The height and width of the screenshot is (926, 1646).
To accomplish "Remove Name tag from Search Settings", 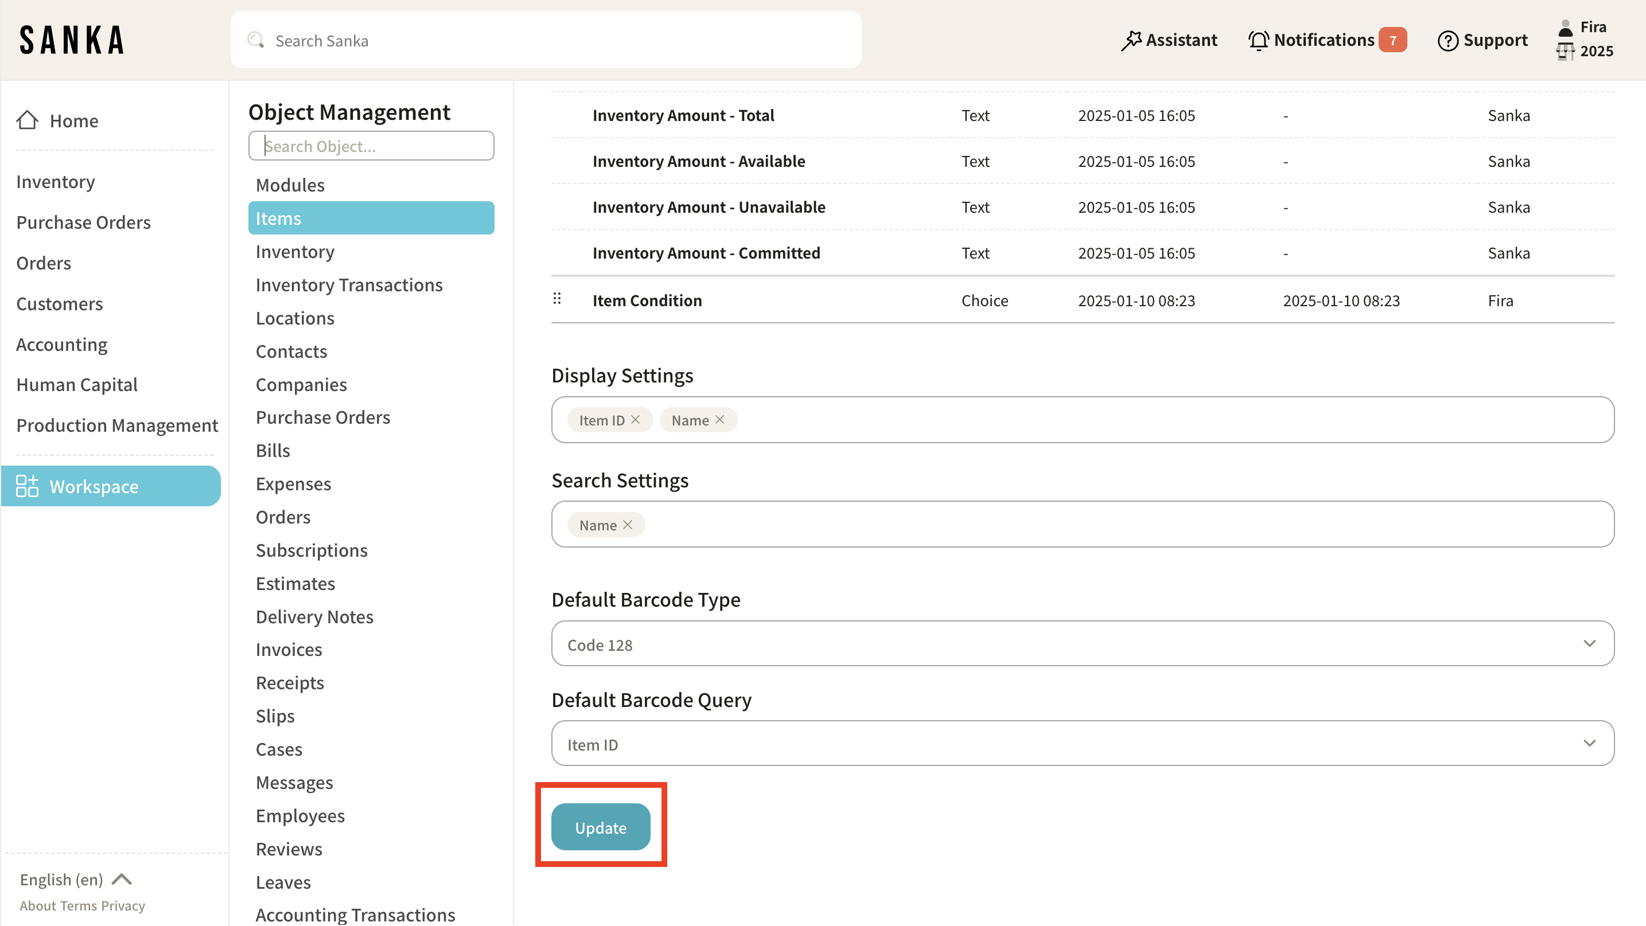I will [x=628, y=524].
